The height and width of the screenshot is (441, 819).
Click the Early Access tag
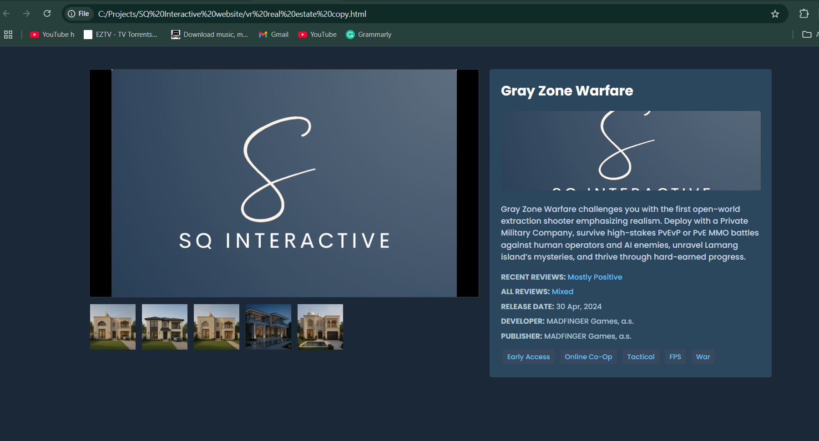[x=528, y=357]
